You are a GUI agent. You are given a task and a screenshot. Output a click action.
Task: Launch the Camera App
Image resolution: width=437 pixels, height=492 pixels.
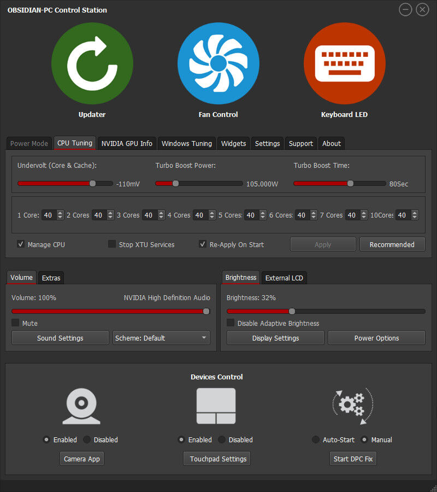(x=82, y=459)
